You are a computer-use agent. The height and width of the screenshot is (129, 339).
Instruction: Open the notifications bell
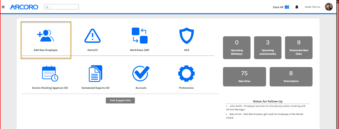click(x=297, y=7)
